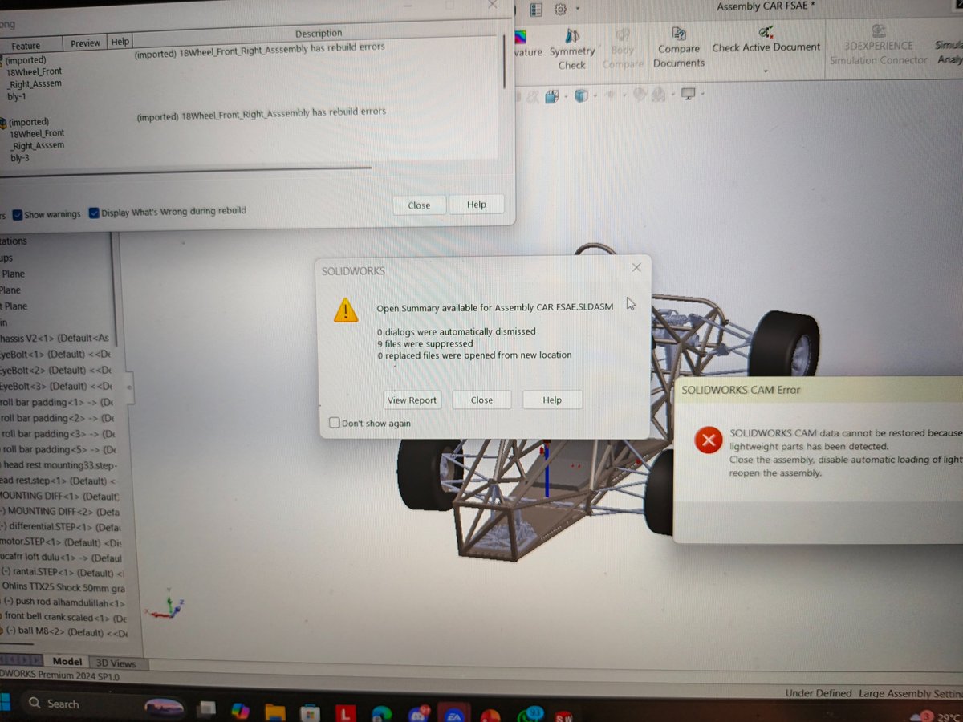Click the red error icon in CAM Error dialog
Viewport: 963px width, 722px height.
pyautogui.click(x=708, y=440)
